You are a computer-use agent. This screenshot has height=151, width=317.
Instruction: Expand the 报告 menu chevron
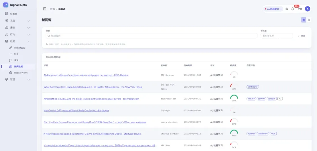coord(29,28)
